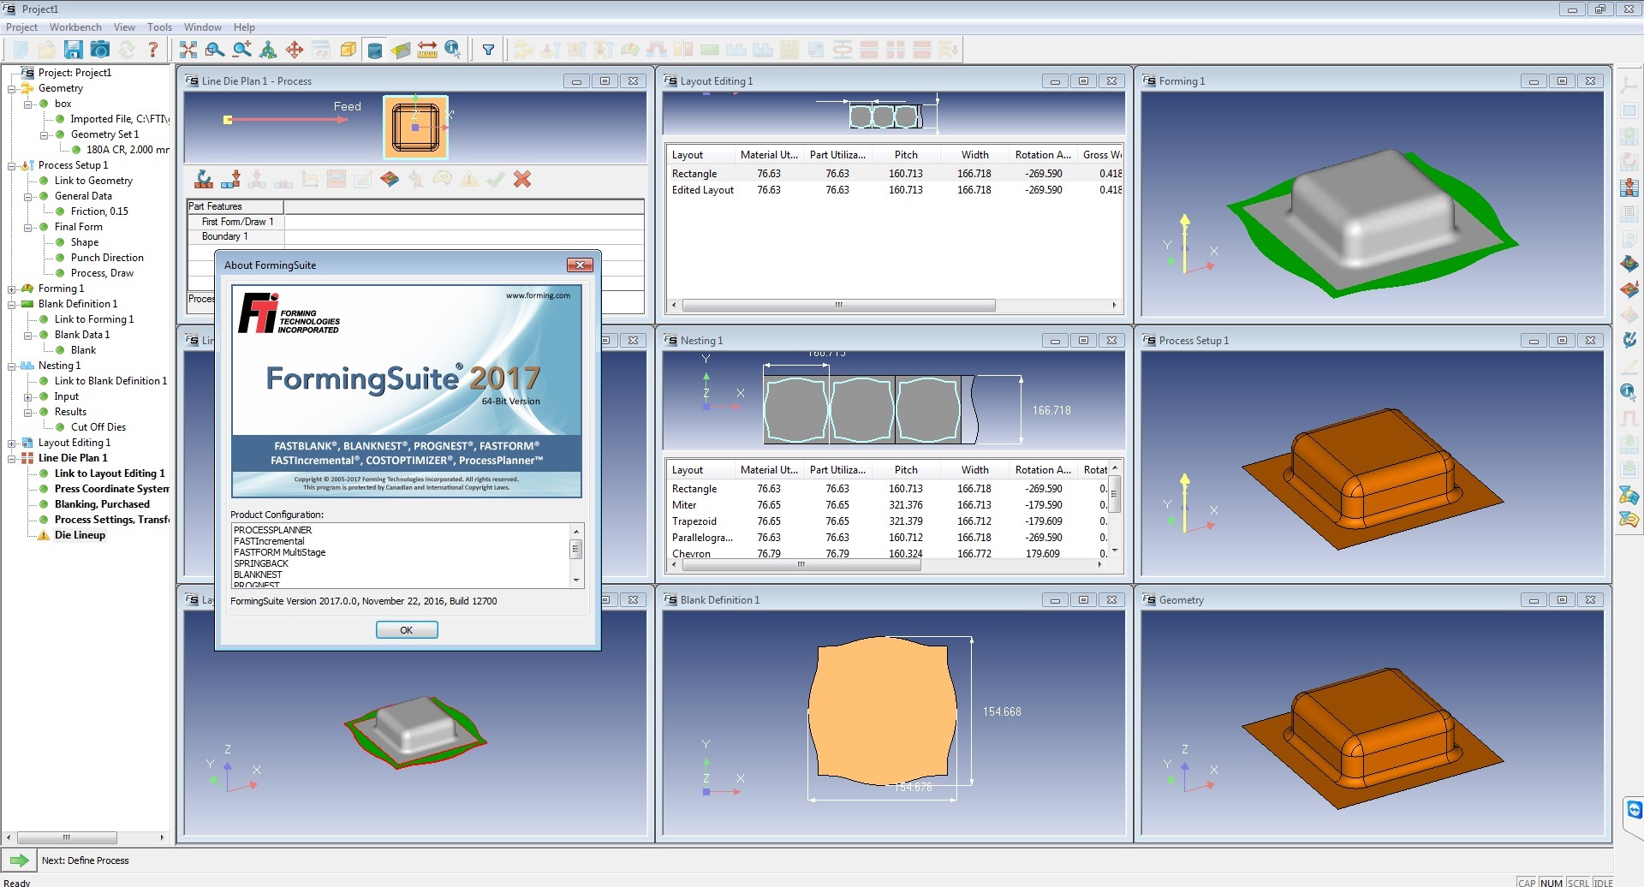The image size is (1644, 887).
Task: Select Boundary 1 part feature row
Action: tap(415, 236)
